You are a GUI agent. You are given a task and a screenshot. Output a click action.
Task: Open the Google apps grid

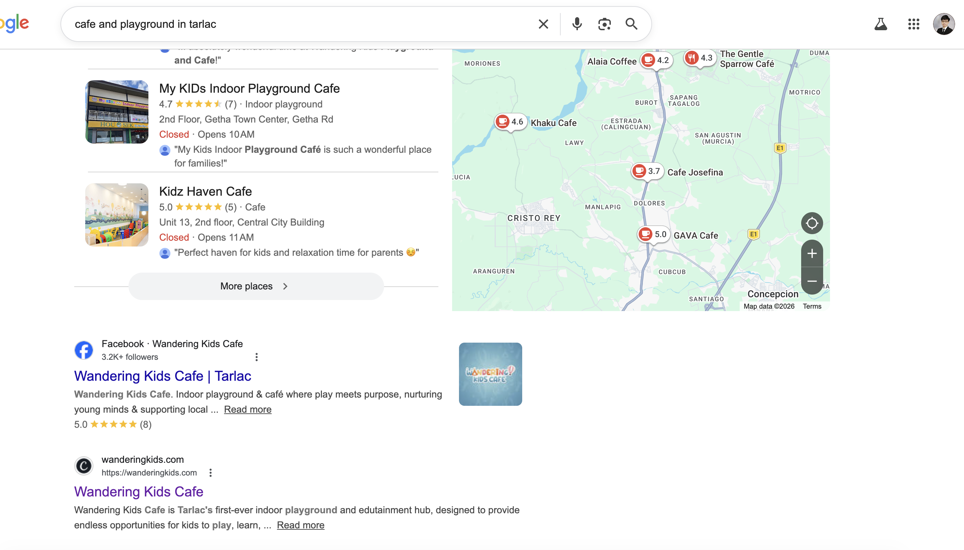pos(914,24)
